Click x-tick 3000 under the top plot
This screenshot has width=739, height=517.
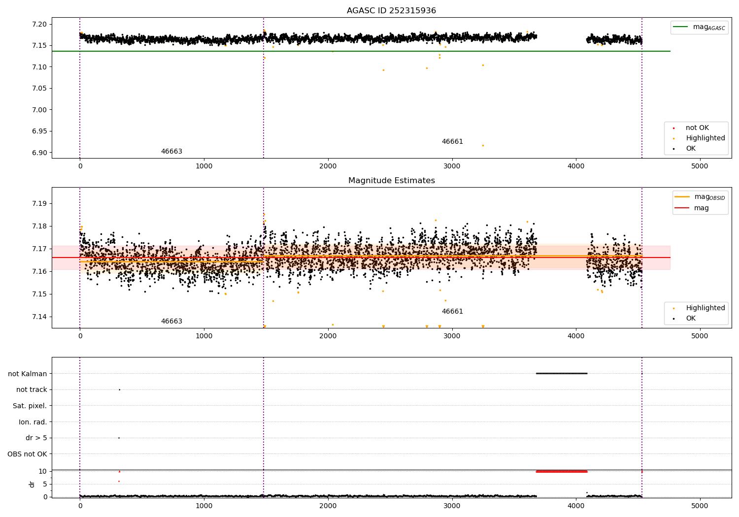click(x=452, y=166)
